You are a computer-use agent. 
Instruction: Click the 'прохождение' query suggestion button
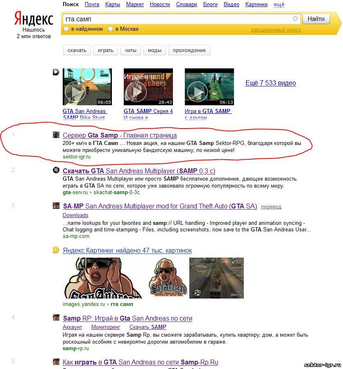[189, 50]
